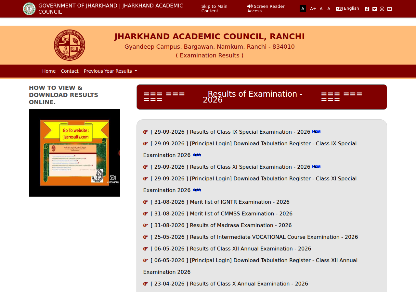The image size is (416, 292).
Task: Click the New badge after Class XI Special results
Action: [x=316, y=166]
